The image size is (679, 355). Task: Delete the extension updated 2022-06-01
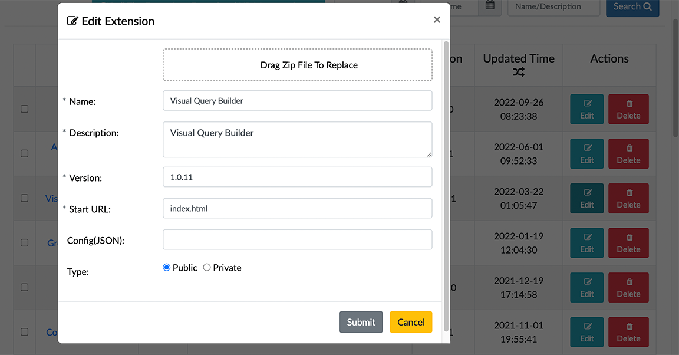[628, 154]
